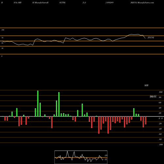Click the 244.57 value beside the MR axis
This screenshot has height=164, width=164.
pos(153,96)
